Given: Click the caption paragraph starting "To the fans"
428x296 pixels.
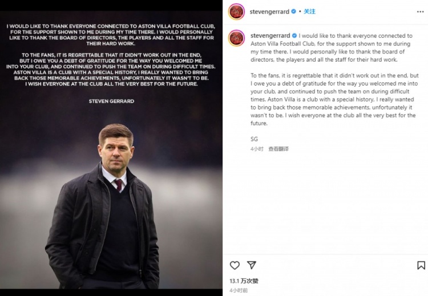Looking at the screenshot, I should [334, 99].
